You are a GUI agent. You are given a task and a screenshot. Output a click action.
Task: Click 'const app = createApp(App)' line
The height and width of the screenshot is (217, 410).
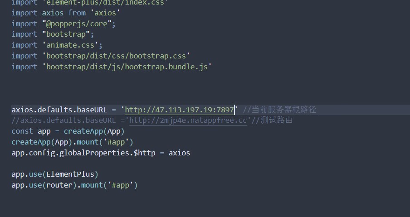(x=68, y=131)
